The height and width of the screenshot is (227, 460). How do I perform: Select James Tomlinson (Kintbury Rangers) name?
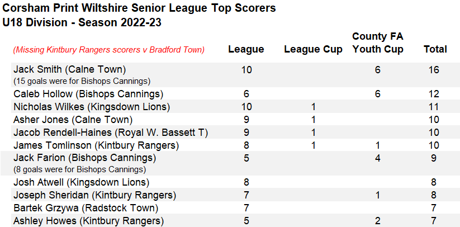pos(96,145)
